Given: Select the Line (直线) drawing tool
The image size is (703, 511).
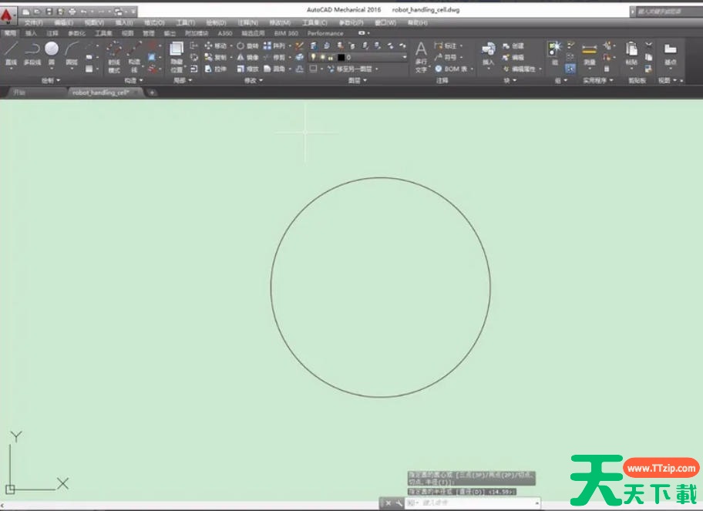Looking at the screenshot, I should 11,52.
